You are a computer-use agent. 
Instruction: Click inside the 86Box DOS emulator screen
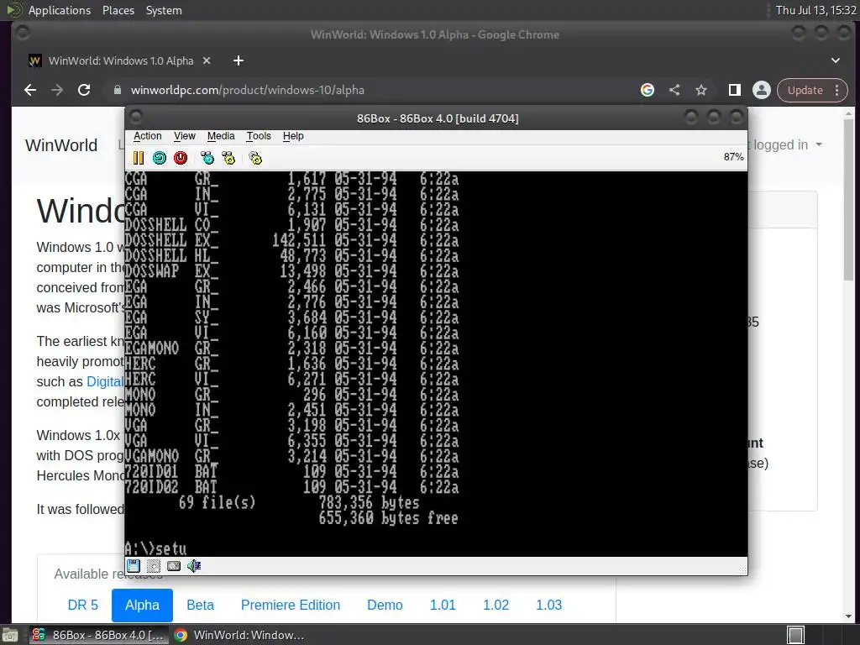click(x=436, y=364)
